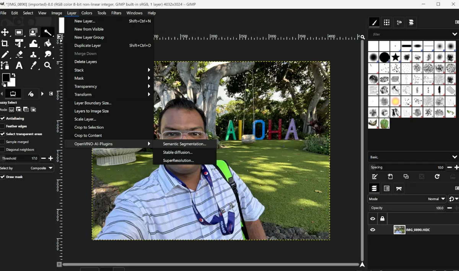Choose SuperResolution plugin
This screenshot has width=459, height=271.
[185, 160]
